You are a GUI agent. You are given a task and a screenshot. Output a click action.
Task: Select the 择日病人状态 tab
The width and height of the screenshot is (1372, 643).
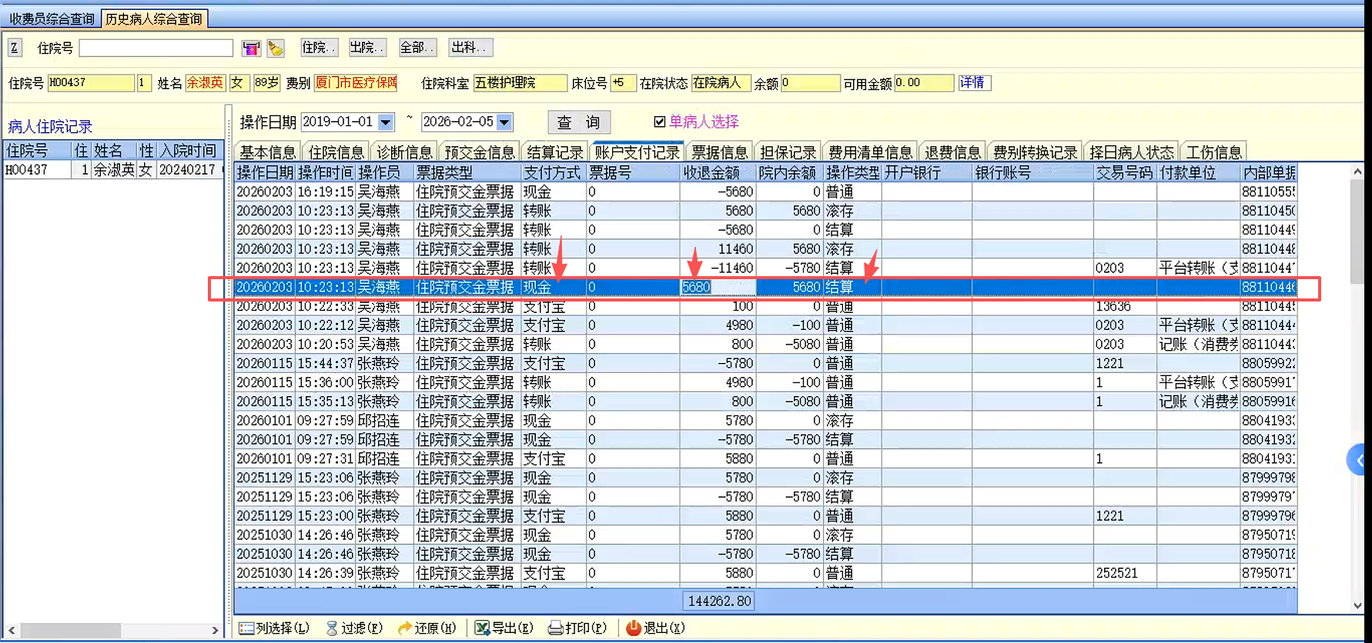[1131, 152]
